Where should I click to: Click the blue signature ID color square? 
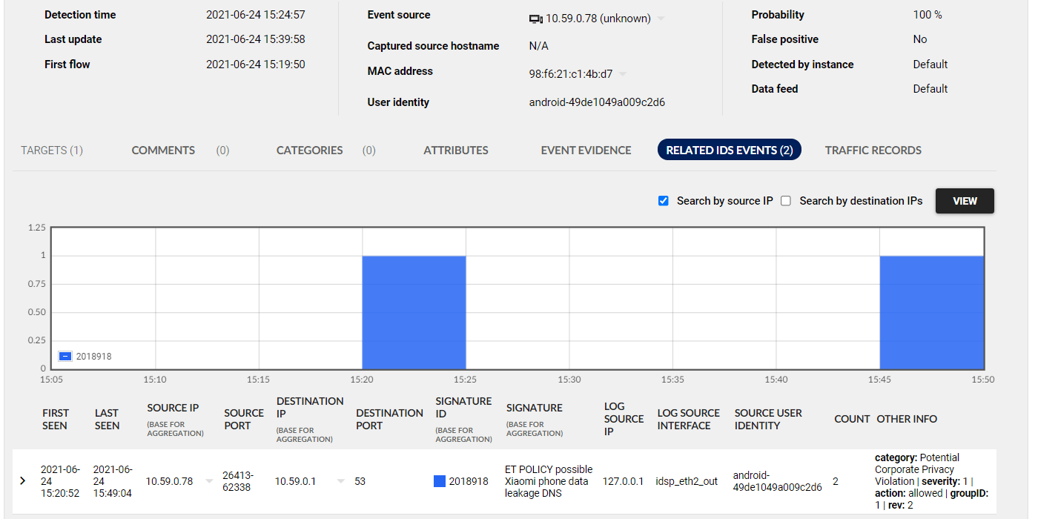pos(440,482)
